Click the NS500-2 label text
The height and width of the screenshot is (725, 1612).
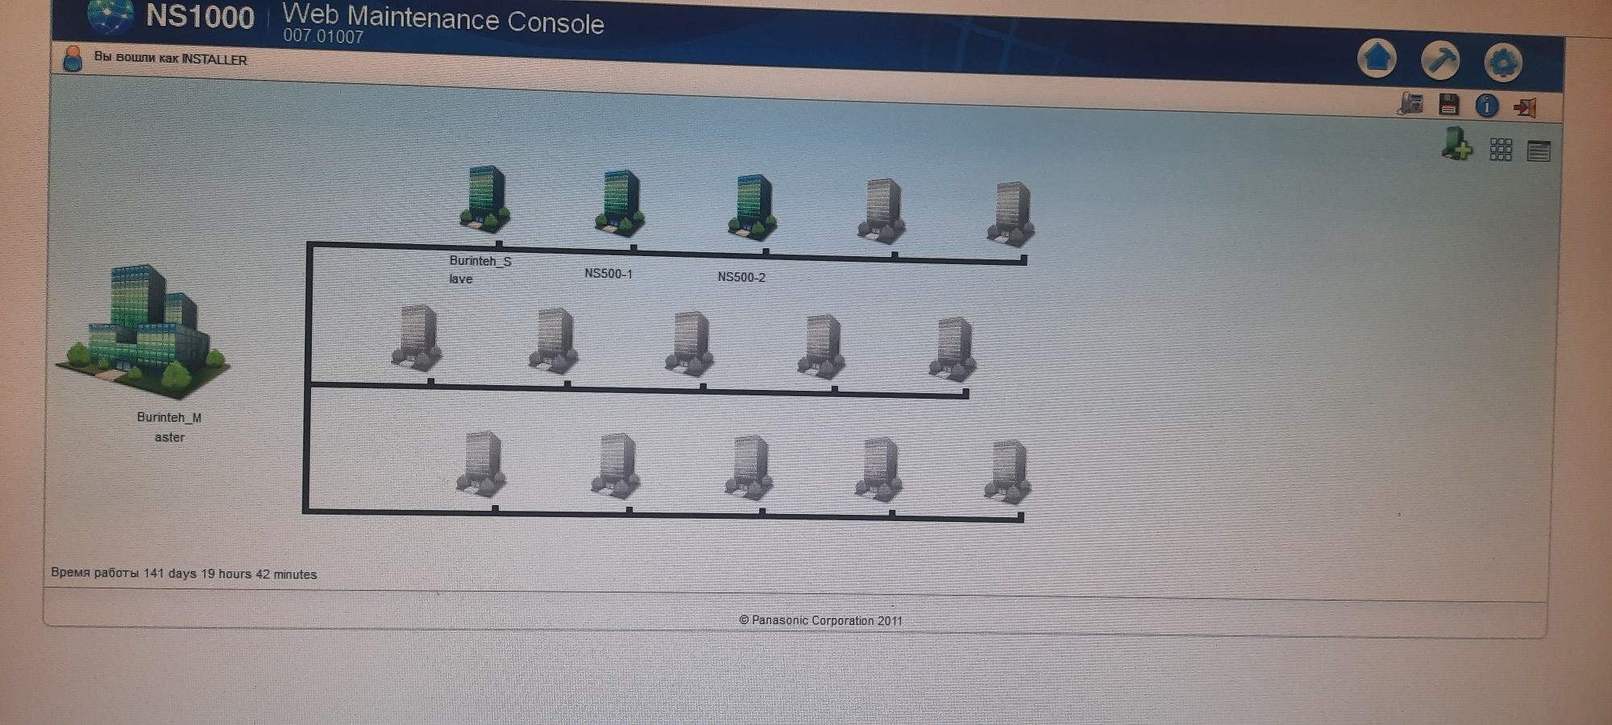(742, 277)
